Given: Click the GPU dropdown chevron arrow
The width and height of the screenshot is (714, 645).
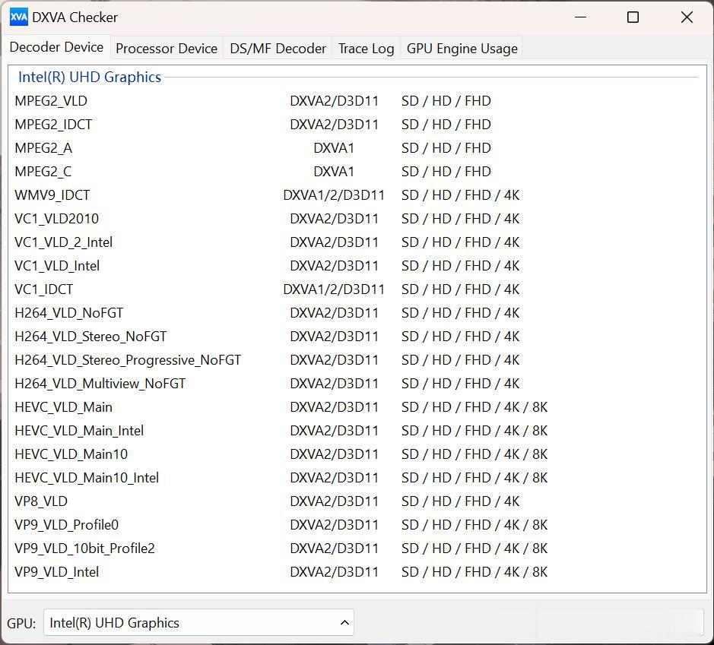Looking at the screenshot, I should click(x=344, y=623).
